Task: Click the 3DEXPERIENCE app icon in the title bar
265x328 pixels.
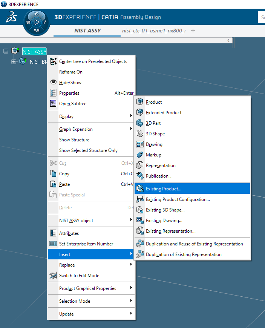Action: (4, 4)
